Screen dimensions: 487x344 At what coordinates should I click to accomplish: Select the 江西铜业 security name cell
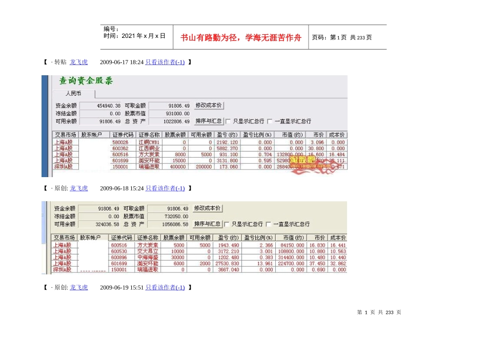coord(149,148)
